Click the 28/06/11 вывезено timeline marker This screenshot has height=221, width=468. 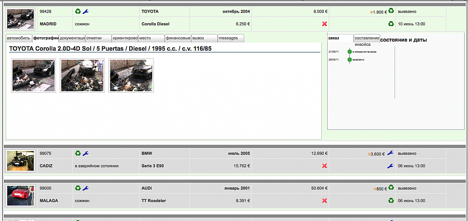350,60
